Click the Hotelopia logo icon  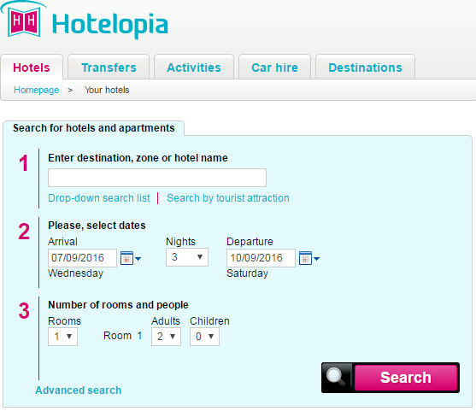[x=23, y=20]
